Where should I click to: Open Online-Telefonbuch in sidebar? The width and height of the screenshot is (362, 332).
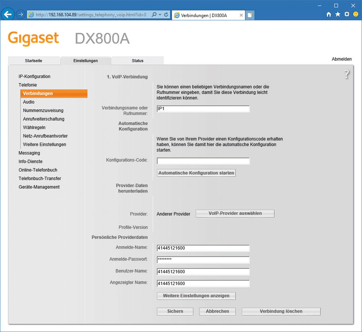[x=38, y=170]
